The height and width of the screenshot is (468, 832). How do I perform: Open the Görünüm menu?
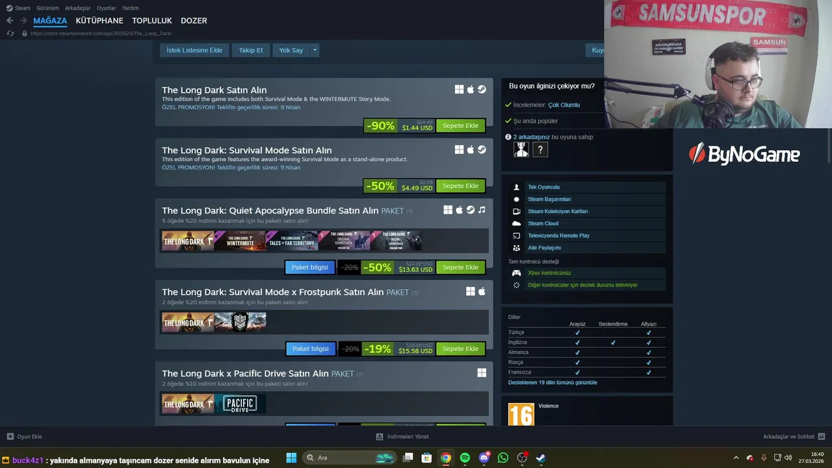point(47,8)
